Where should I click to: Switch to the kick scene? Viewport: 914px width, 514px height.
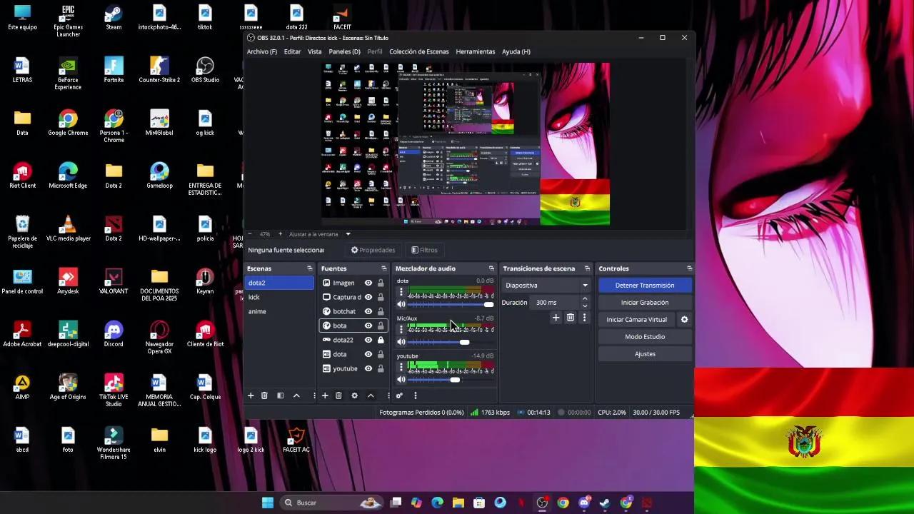point(278,297)
